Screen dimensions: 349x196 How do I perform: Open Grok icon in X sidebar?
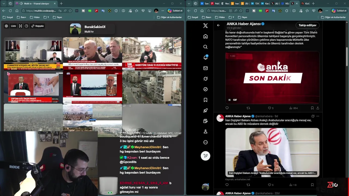[206, 79]
